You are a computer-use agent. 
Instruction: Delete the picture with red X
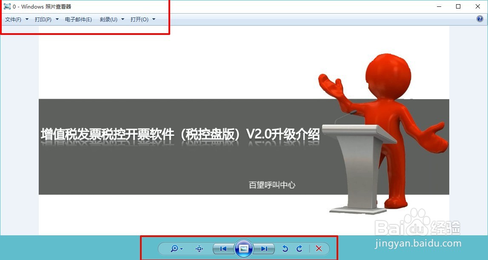(x=319, y=249)
